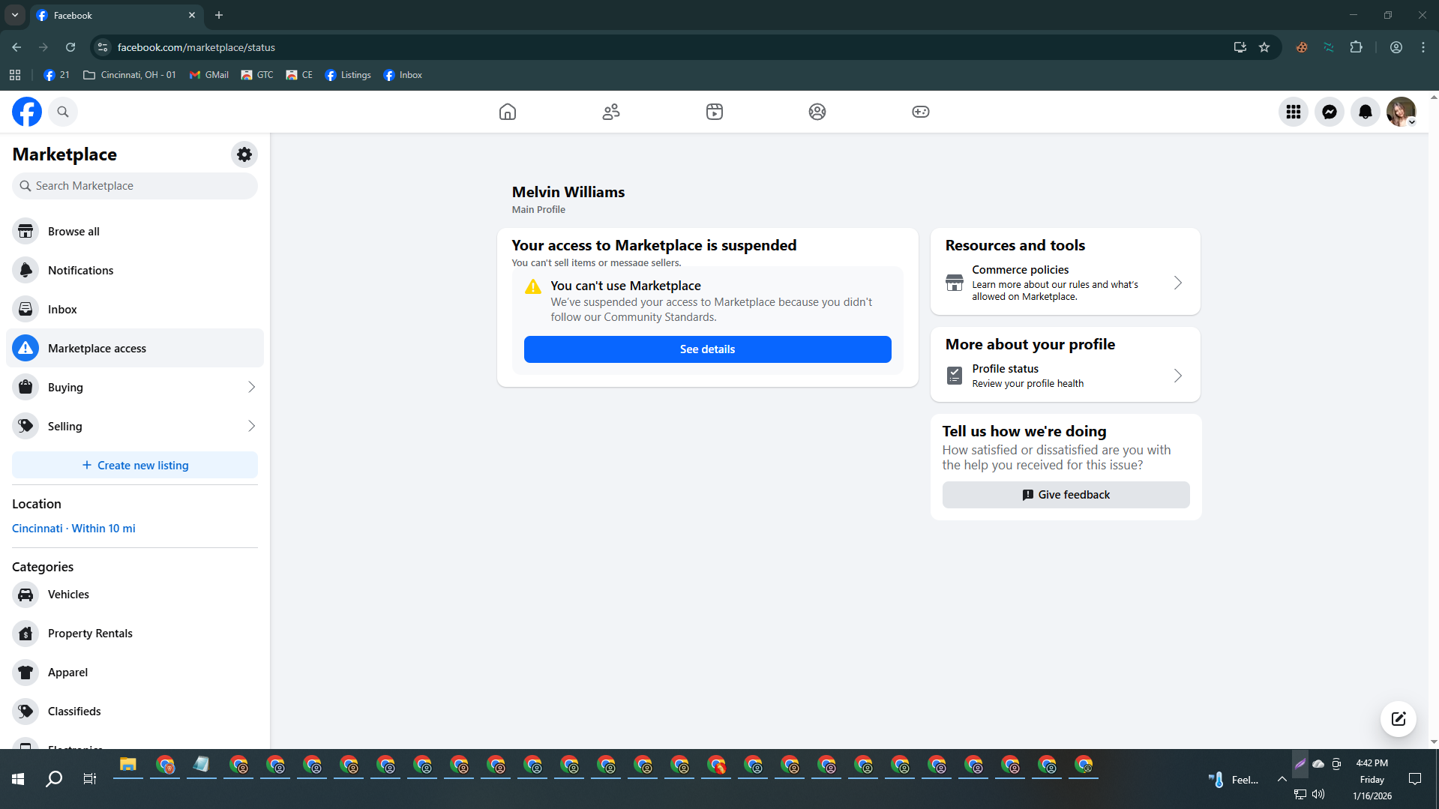Open Profile status review
The image size is (1439, 809).
pos(1065,376)
